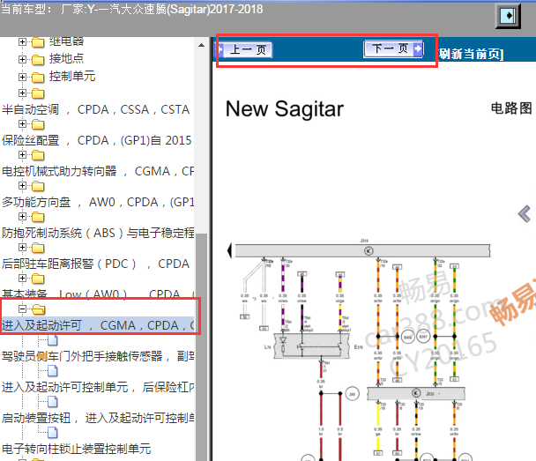Expand the 保险丝配置 folder node

point(22,123)
